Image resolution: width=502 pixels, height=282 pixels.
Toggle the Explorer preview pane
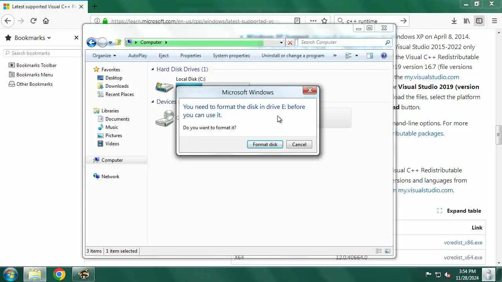[370, 56]
